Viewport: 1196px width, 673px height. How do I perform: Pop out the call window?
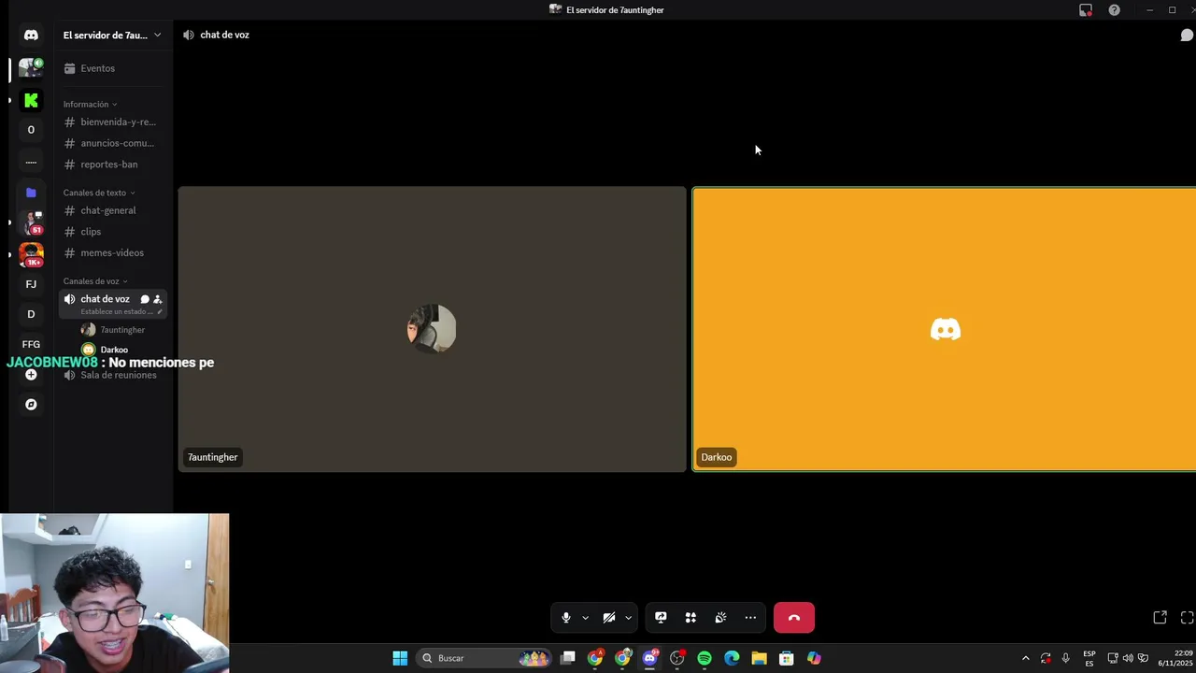tap(1160, 618)
